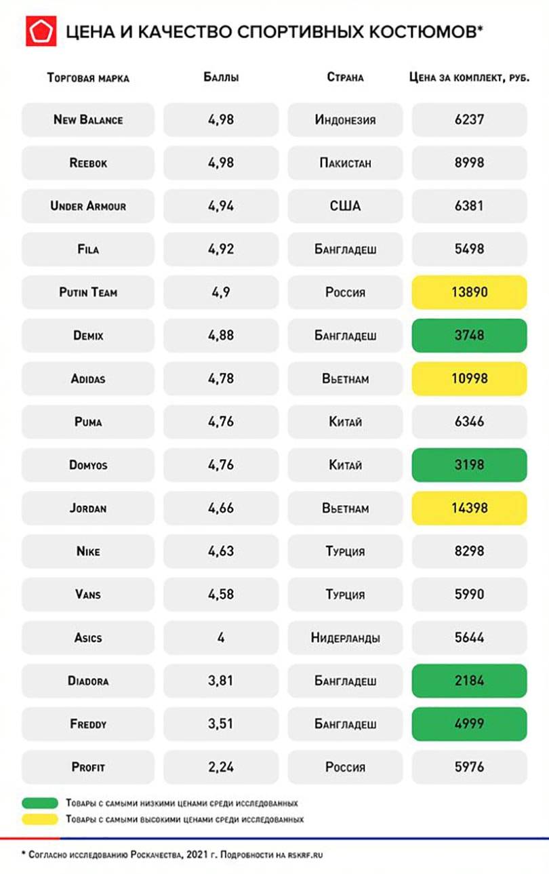Click the Страна column header
The height and width of the screenshot is (874, 549).
click(346, 77)
